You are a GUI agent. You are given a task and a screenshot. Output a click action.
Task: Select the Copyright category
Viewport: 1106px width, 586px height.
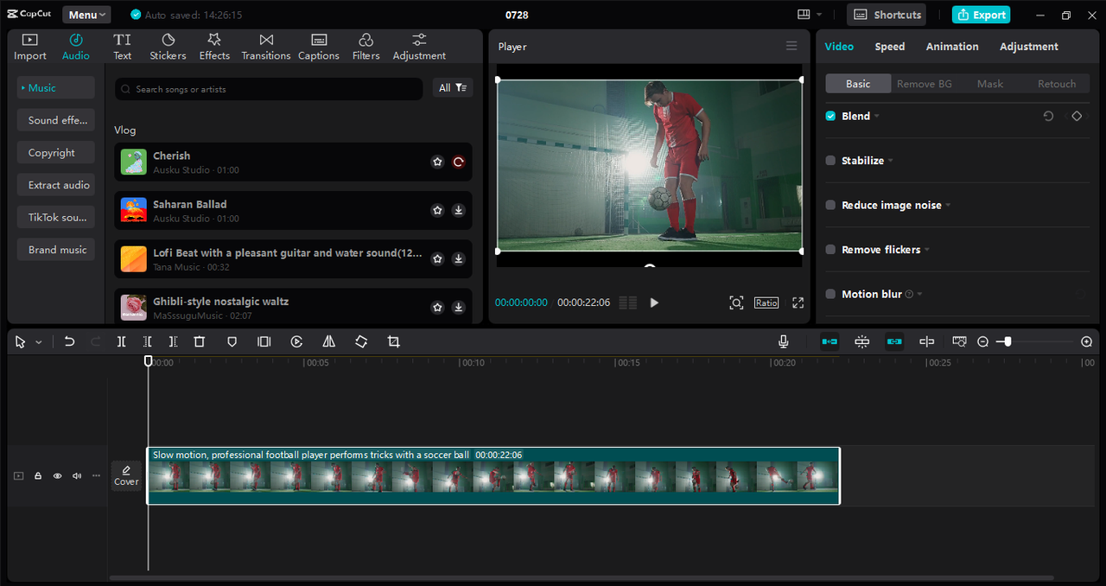point(56,153)
